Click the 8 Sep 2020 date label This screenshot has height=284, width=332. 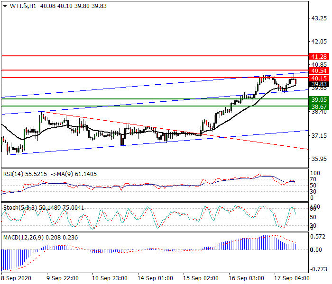[x=16, y=278]
